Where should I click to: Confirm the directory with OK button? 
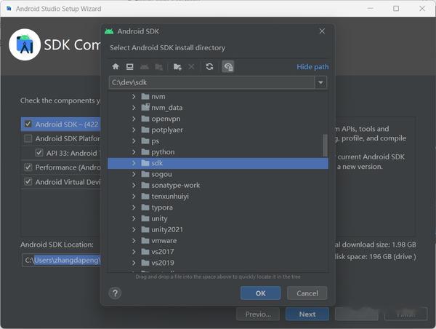(261, 293)
